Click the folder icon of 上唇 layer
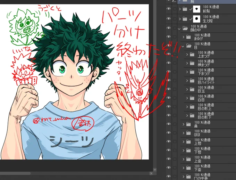 click(188, 142)
